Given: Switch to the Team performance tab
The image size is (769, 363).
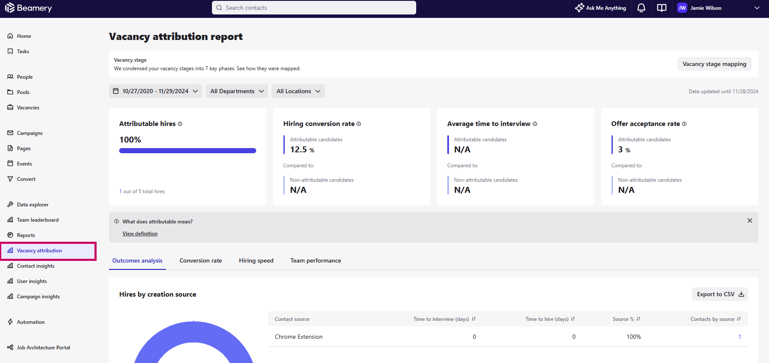Looking at the screenshot, I should pyautogui.click(x=315, y=260).
